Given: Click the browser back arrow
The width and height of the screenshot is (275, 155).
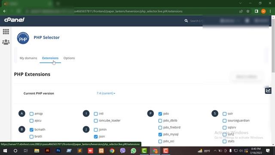Looking at the screenshot, I should click(5, 11).
